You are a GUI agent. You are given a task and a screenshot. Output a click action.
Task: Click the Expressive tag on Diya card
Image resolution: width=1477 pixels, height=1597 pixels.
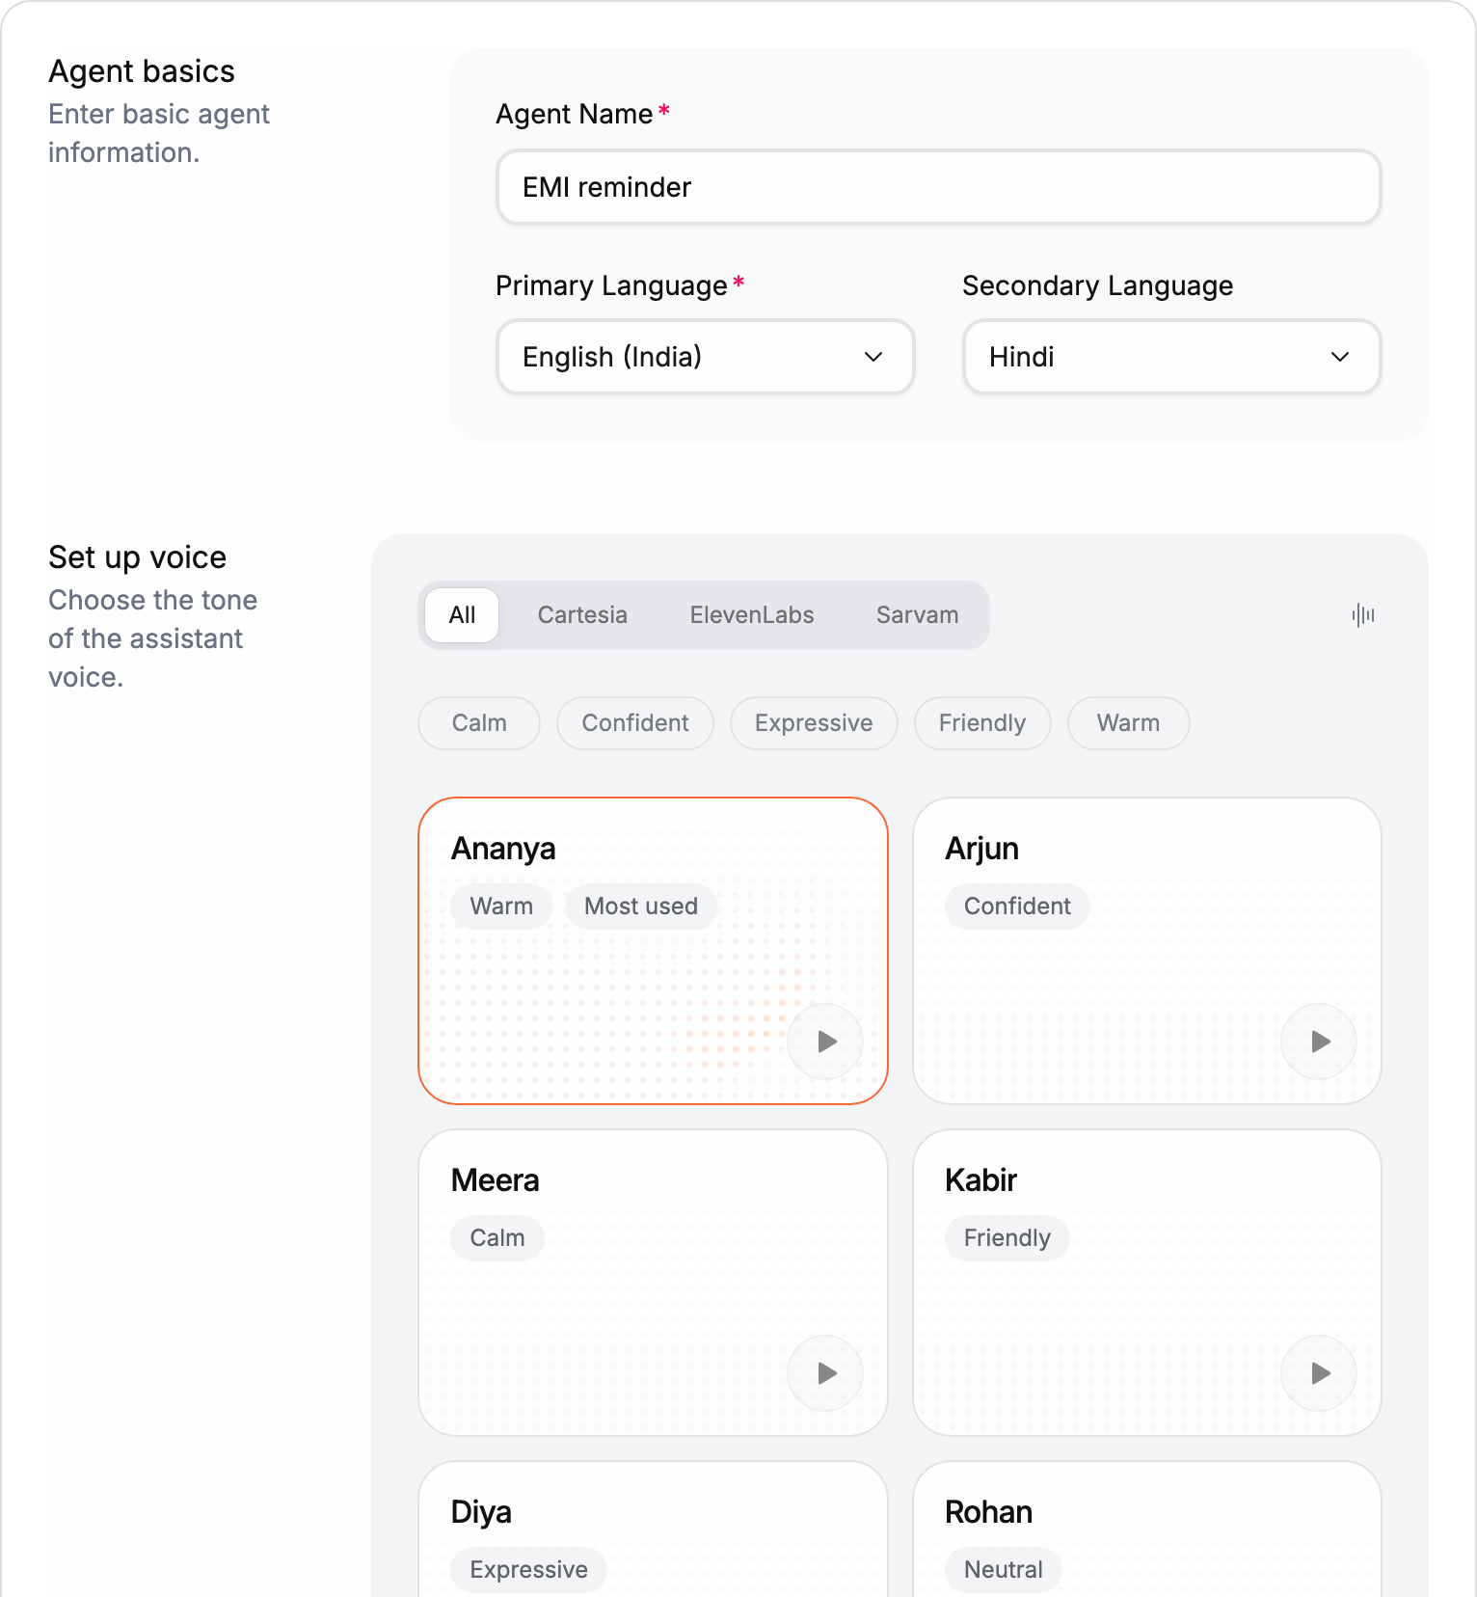coord(528,1570)
